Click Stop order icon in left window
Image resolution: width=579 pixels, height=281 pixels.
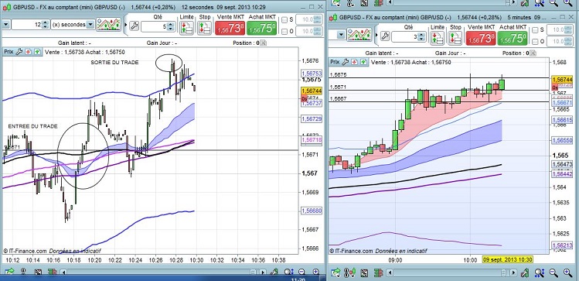click(204, 28)
